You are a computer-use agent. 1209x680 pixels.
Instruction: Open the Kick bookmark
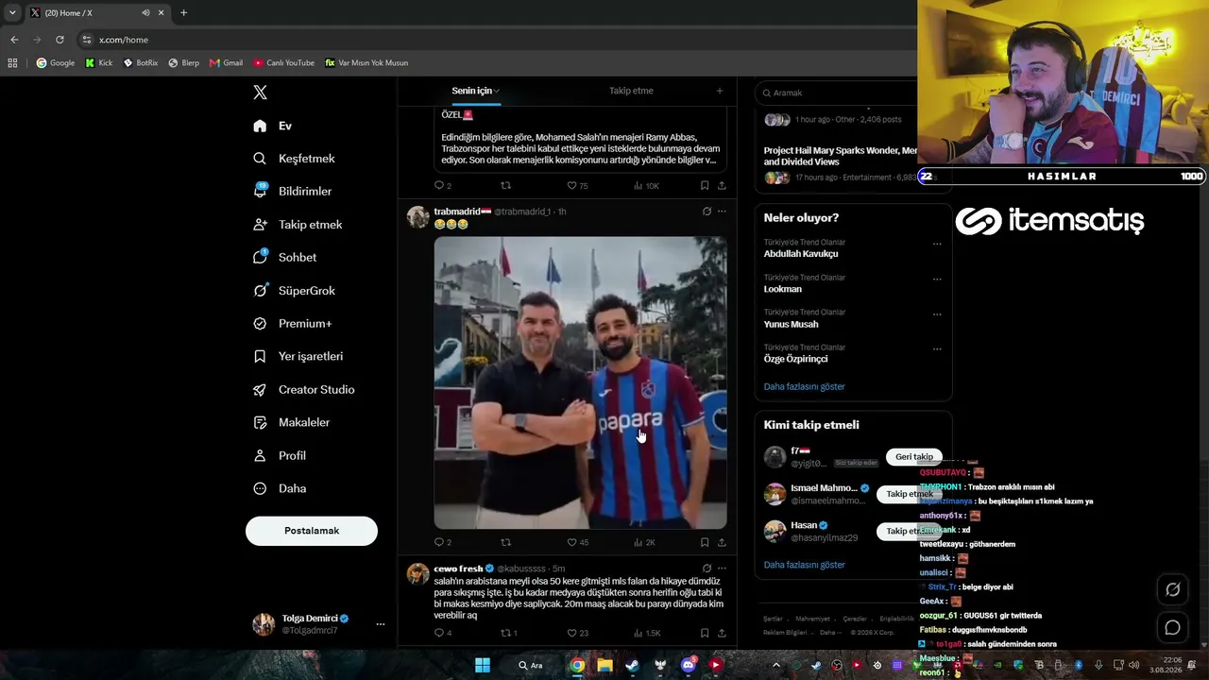pos(98,63)
